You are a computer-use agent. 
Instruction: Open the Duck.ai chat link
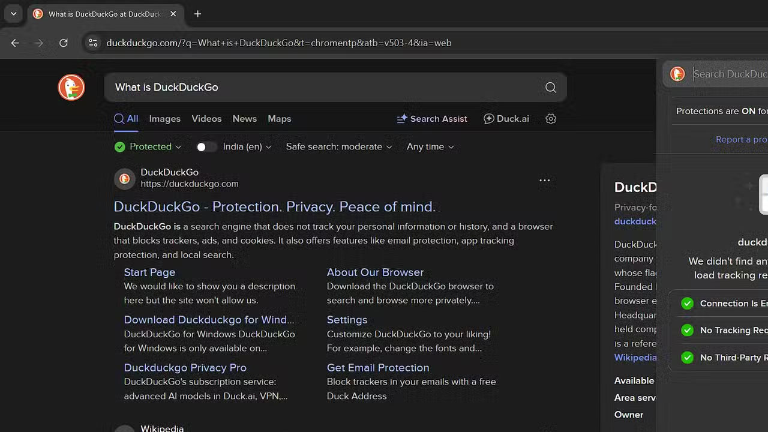point(506,119)
